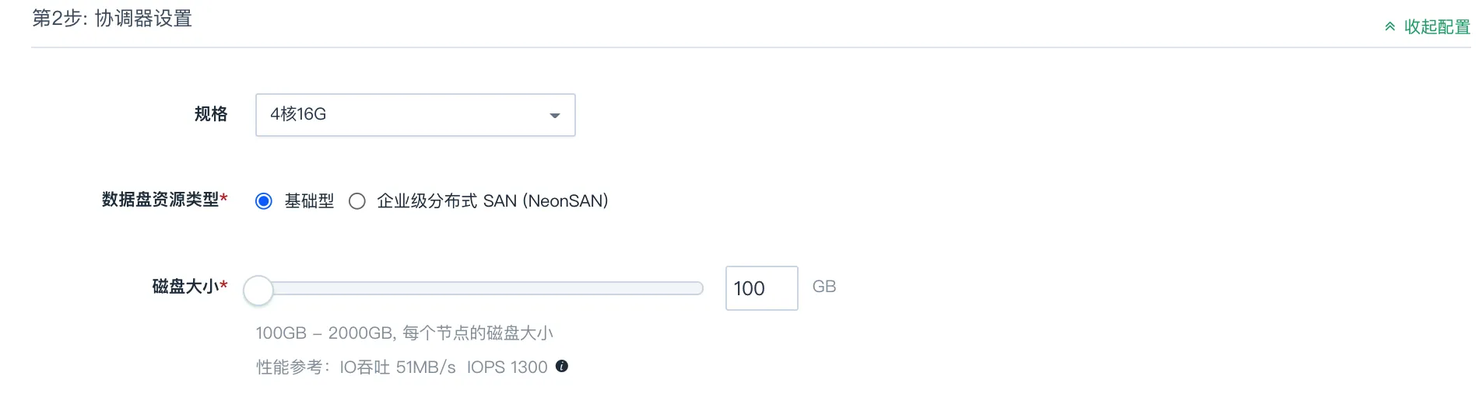Click the 第2步: 协调器设置 section heading
Image resolution: width=1482 pixels, height=404 pixels.
pos(112,18)
